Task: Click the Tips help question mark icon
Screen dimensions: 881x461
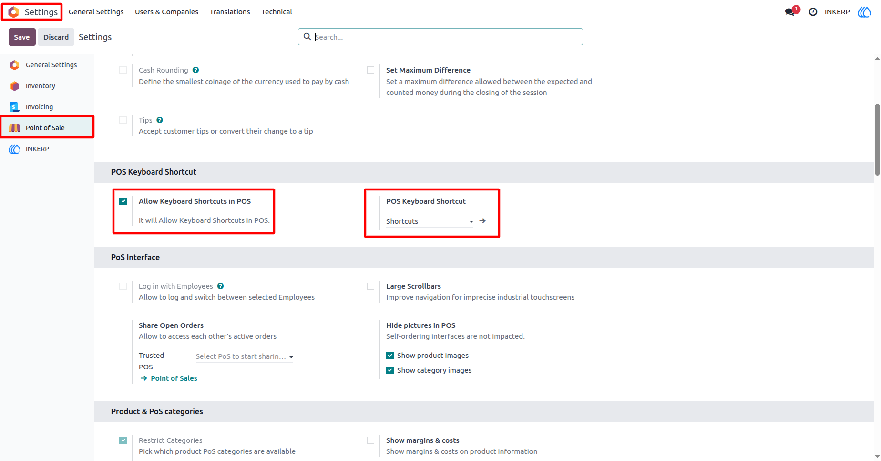Action: (x=160, y=120)
